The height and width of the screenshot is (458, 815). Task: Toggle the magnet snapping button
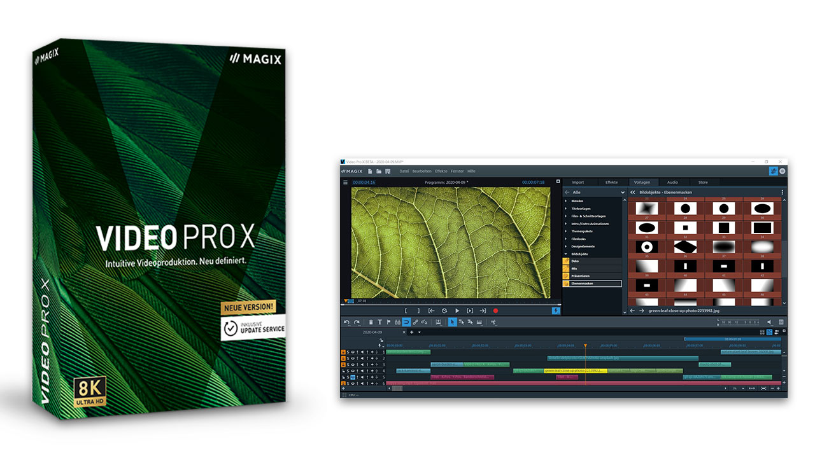[x=406, y=323]
